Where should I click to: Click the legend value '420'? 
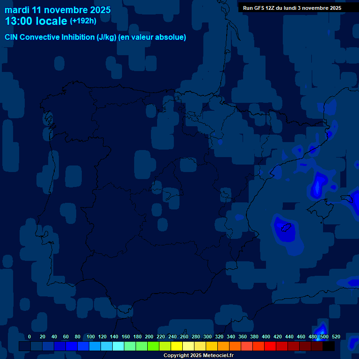click(x=278, y=337)
